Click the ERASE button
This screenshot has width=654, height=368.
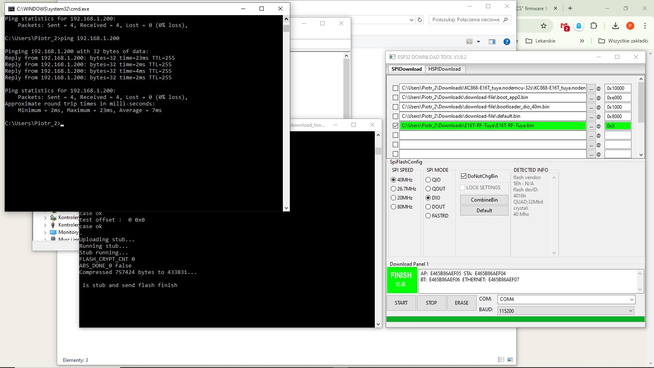[x=461, y=303]
